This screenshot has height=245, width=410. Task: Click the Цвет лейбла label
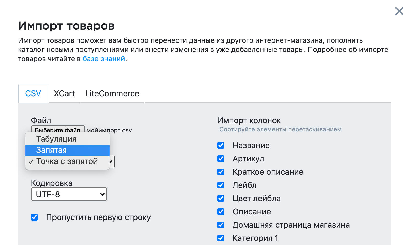point(256,198)
